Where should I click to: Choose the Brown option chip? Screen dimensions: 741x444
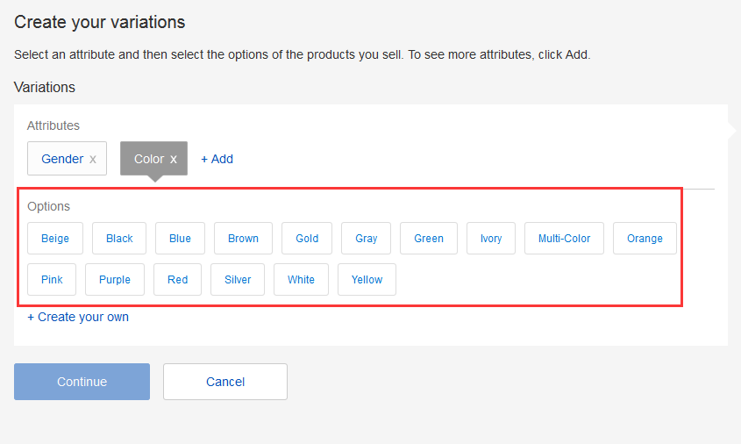(x=243, y=238)
